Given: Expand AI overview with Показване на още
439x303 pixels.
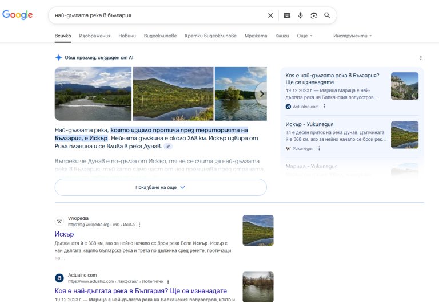Looking at the screenshot, I should [x=160, y=187].
